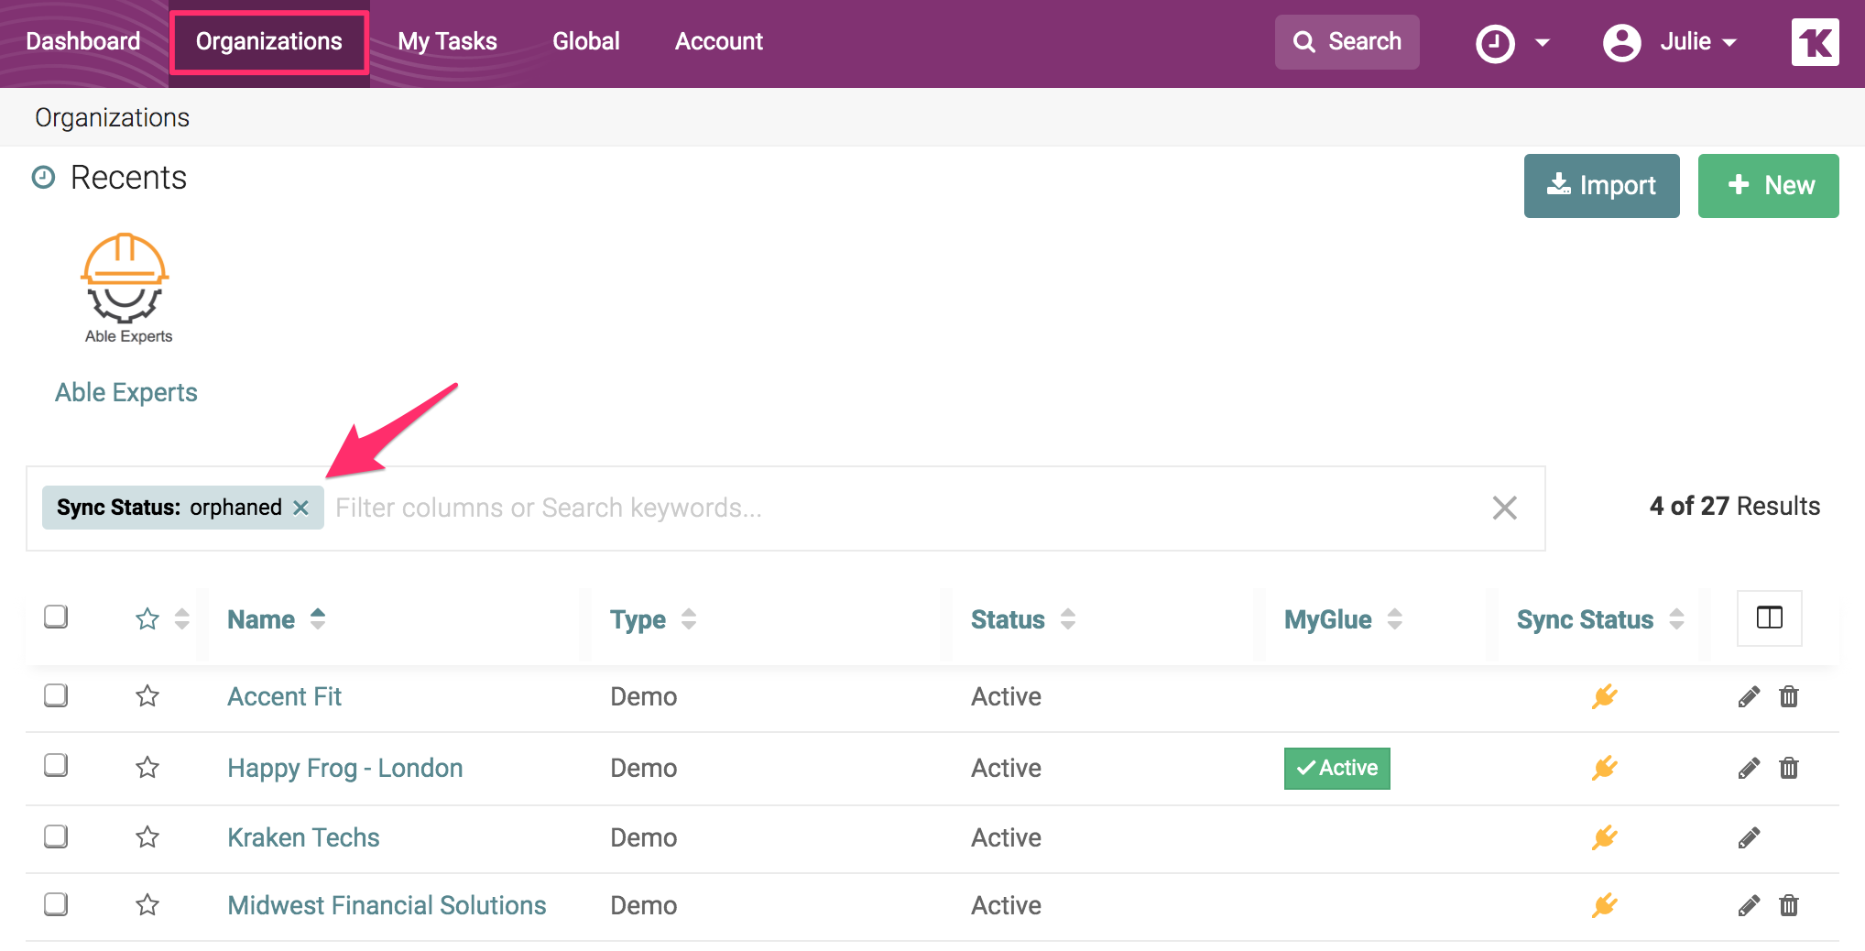
Task: Open the Kraken Techs organization link
Action: tap(303, 837)
